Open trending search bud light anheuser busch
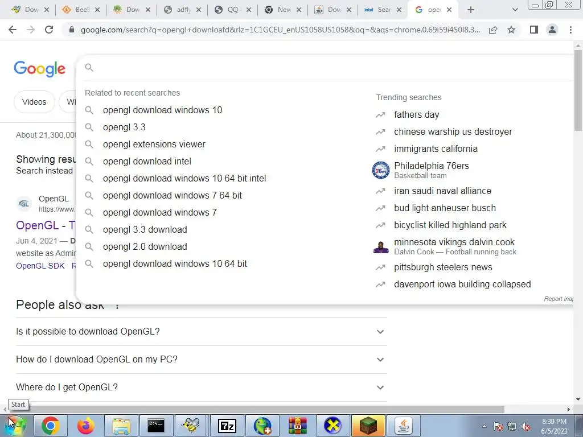 (445, 208)
